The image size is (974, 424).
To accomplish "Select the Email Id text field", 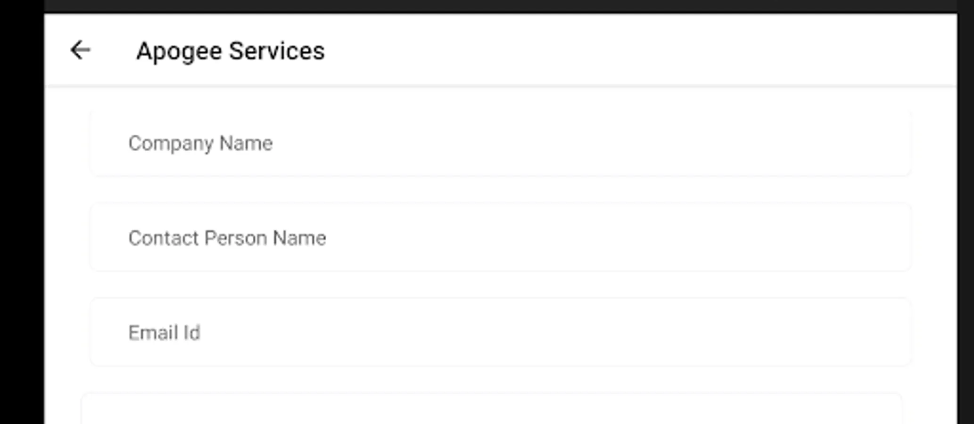I will pyautogui.click(x=500, y=333).
